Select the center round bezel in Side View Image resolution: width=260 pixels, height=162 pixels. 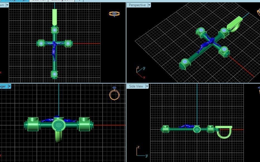[197, 129]
